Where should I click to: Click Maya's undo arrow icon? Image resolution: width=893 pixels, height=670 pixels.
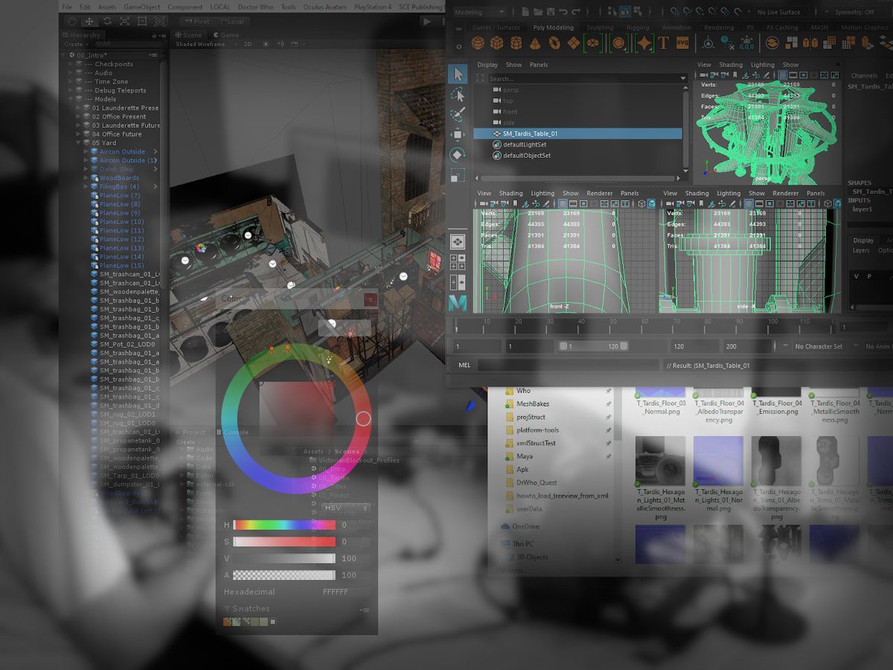point(563,12)
